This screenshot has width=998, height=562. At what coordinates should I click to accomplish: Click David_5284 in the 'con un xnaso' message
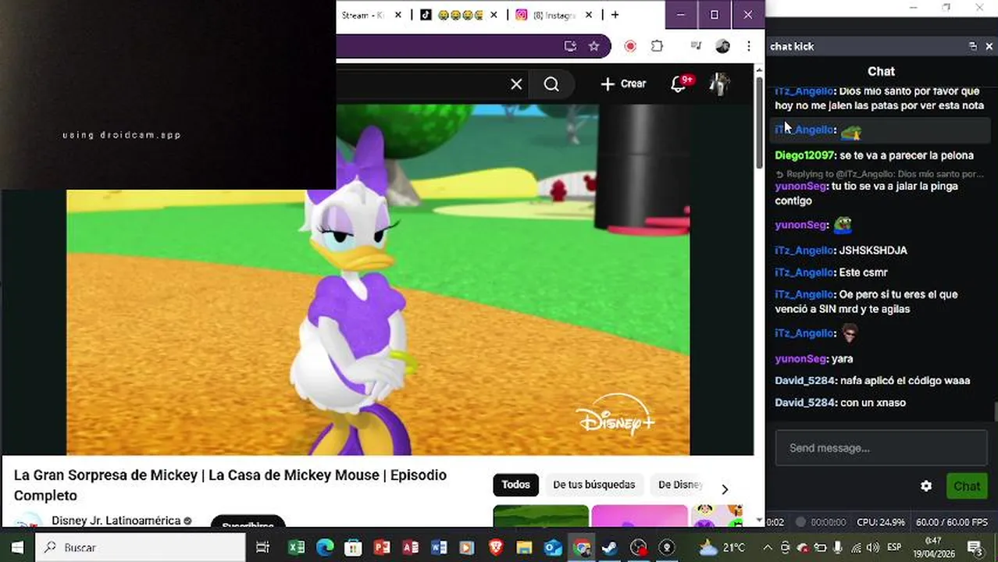pos(805,403)
